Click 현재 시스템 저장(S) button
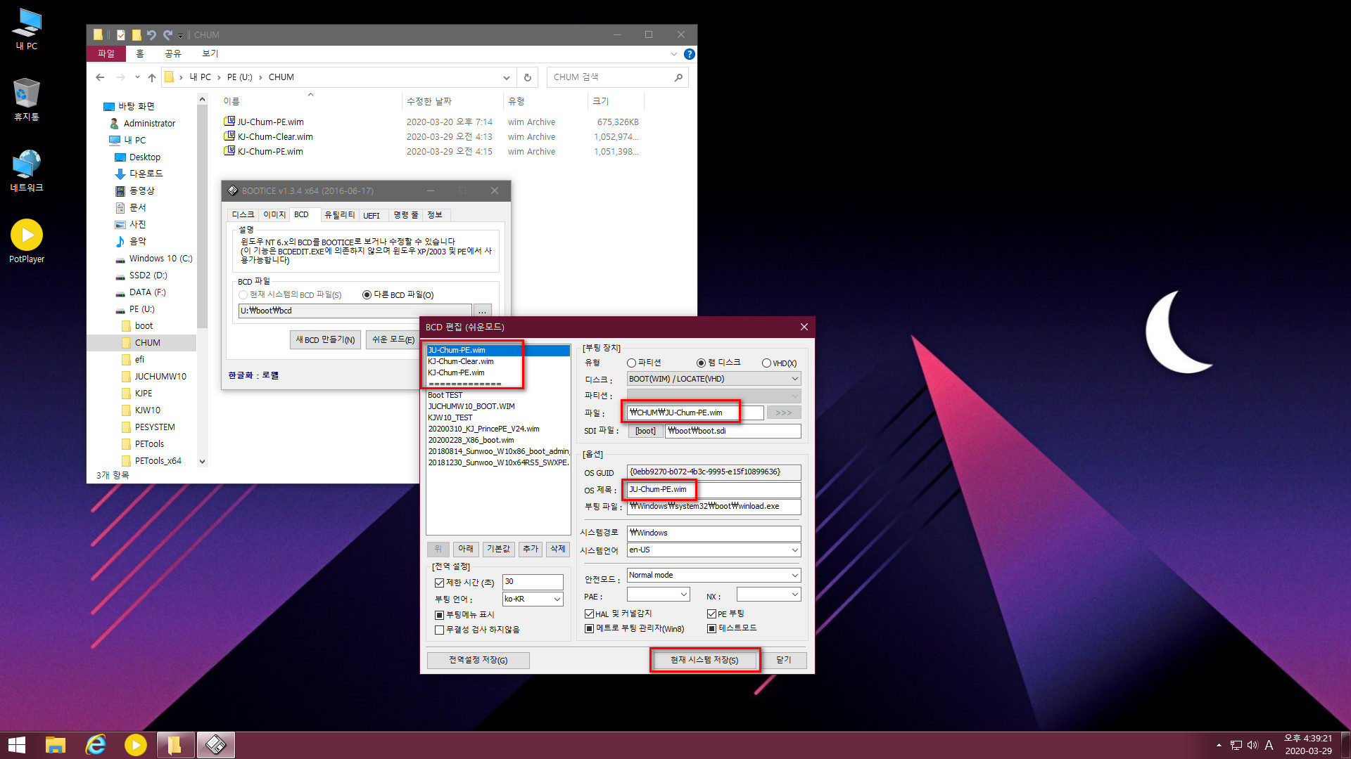Screen dimensions: 1351x759 (x=705, y=661)
